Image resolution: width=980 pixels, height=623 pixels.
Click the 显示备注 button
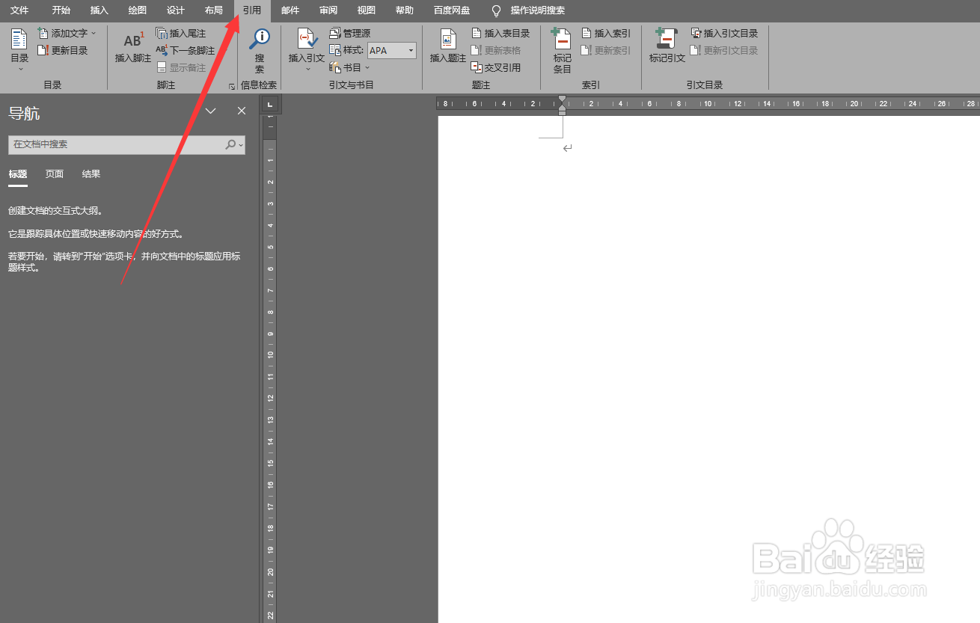click(x=181, y=67)
